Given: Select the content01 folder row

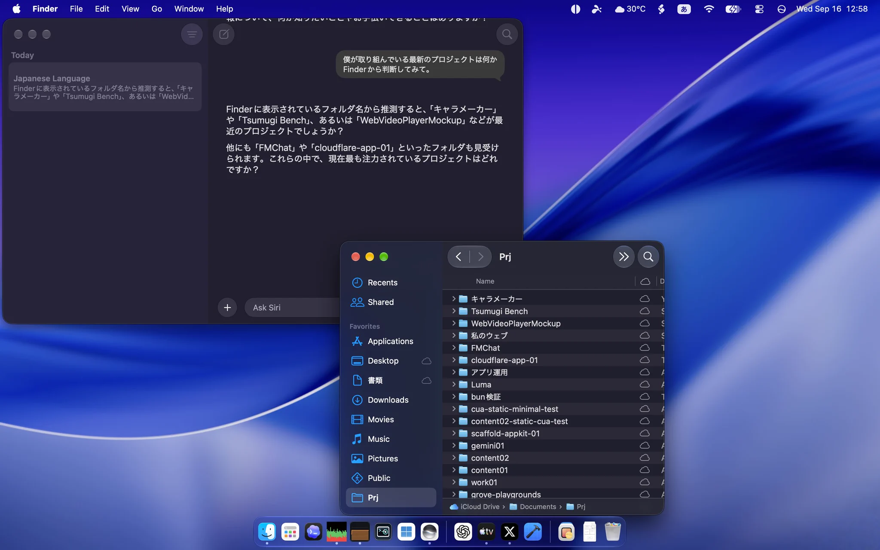Looking at the screenshot, I should (553, 470).
